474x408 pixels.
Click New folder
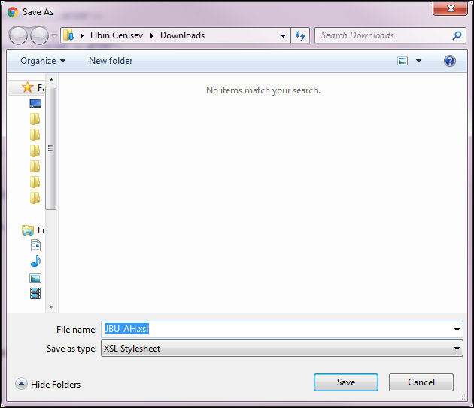click(x=111, y=61)
